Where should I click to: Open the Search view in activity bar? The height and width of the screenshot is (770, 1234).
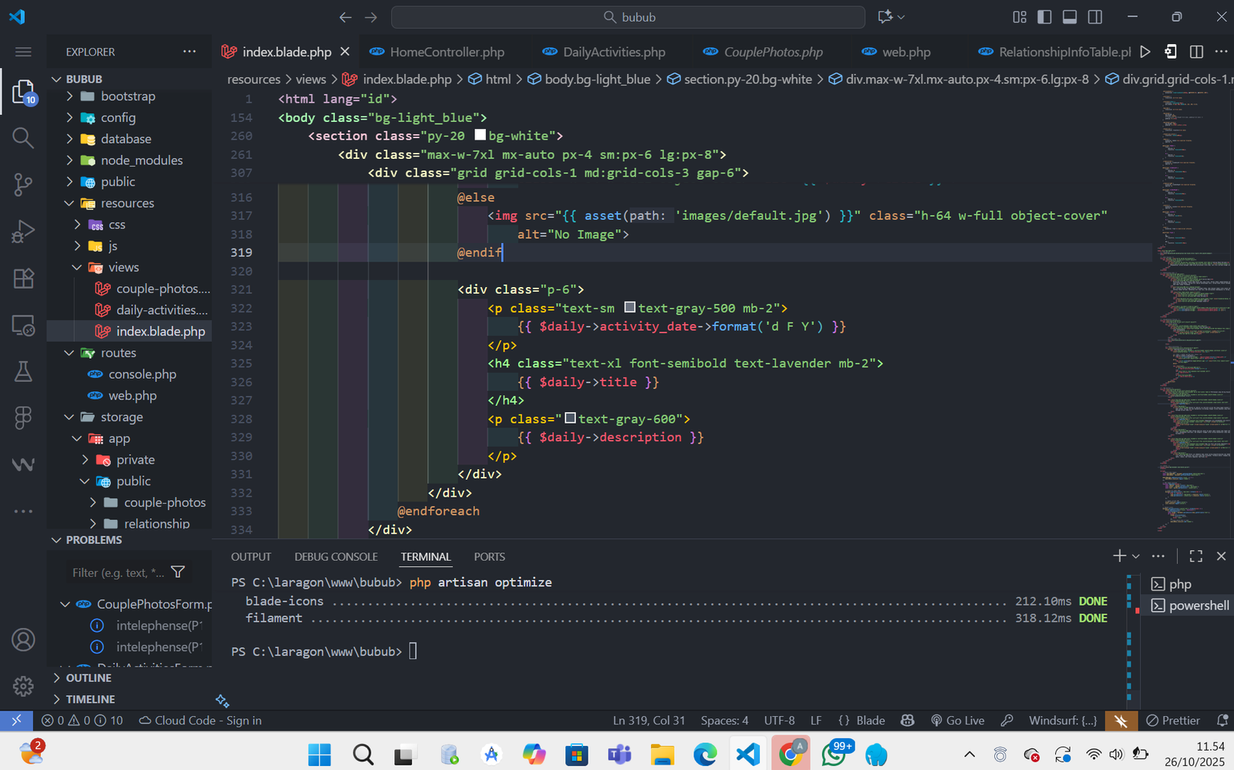point(23,138)
